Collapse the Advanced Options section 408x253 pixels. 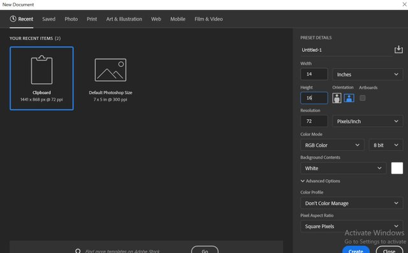[x=320, y=181]
